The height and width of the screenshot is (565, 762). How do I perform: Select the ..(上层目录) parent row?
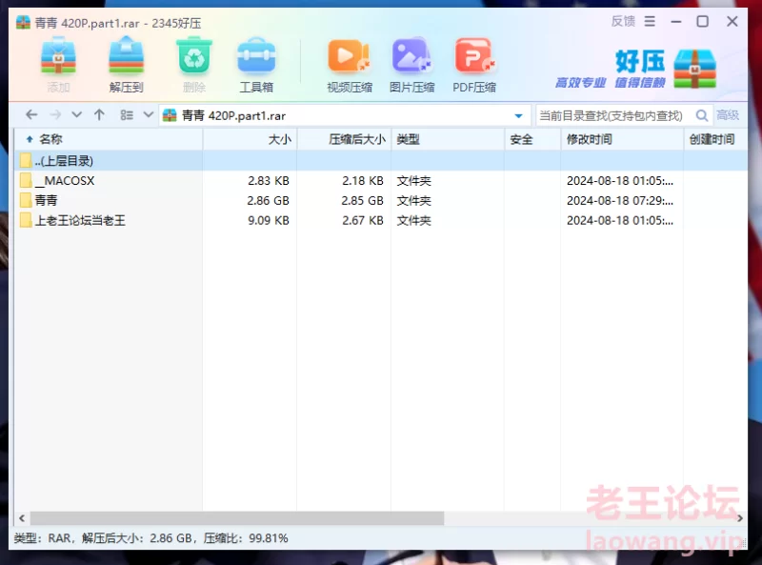[x=381, y=160]
